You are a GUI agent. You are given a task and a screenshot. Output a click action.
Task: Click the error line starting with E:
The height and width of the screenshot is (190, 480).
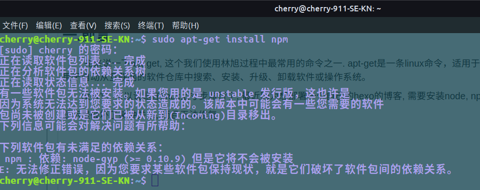pyautogui.click(x=227, y=169)
